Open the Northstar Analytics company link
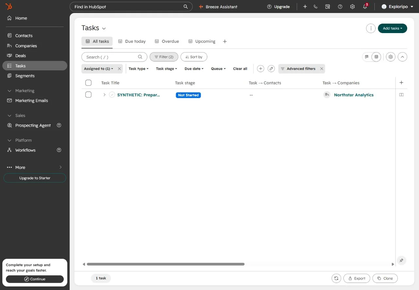419x290 pixels. coord(354,95)
